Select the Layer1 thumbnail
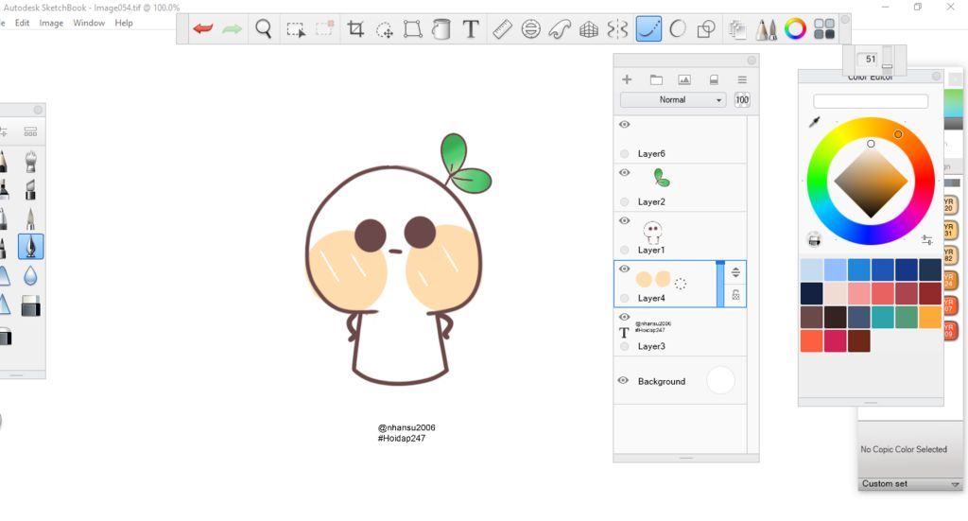This screenshot has height=521, width=968. pos(652,230)
